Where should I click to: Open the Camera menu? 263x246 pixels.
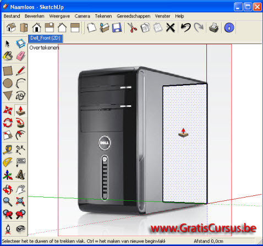[x=83, y=16]
